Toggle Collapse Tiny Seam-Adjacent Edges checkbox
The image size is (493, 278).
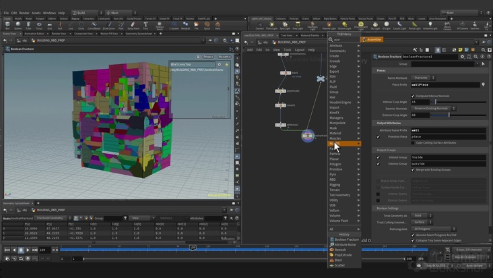coord(413,240)
